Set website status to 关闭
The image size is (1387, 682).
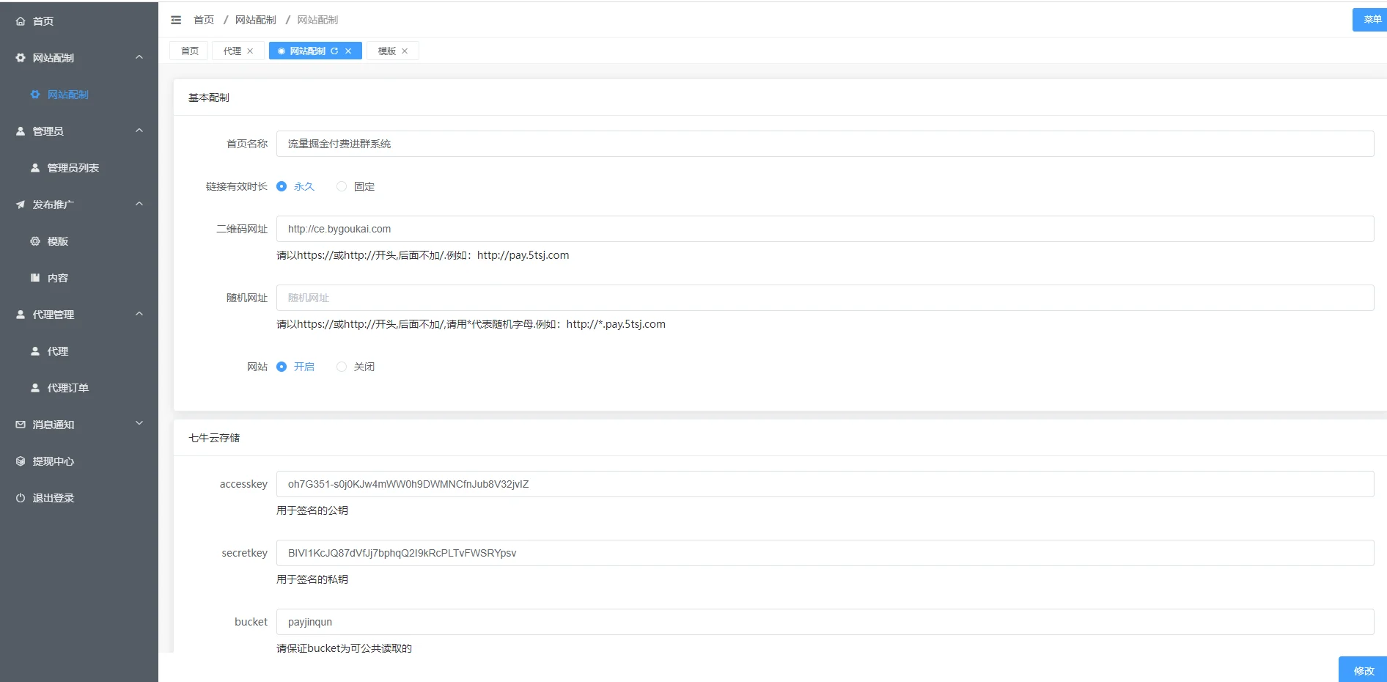pyautogui.click(x=342, y=367)
